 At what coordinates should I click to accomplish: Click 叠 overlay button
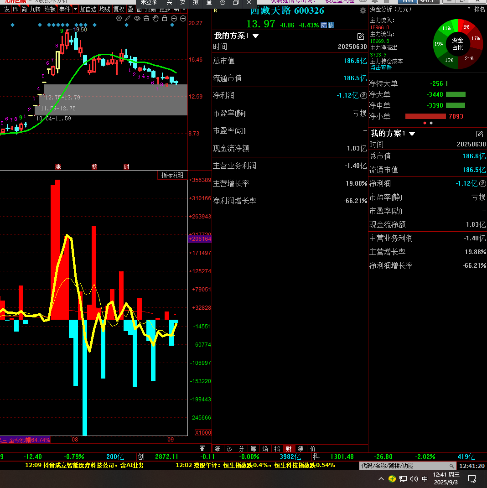point(131,9)
